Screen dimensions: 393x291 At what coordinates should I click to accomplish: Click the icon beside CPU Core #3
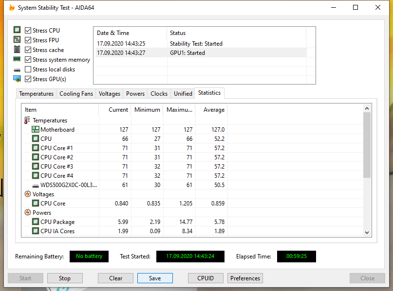(x=36, y=166)
